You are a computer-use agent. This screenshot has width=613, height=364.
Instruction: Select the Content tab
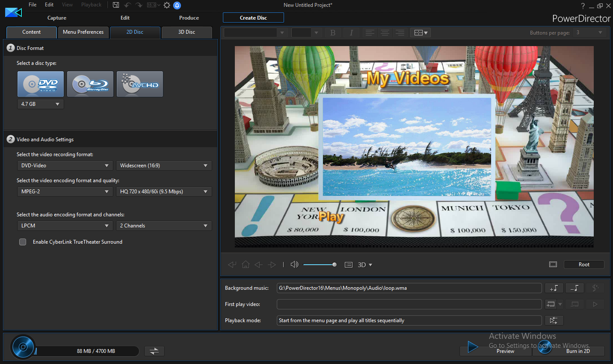point(32,32)
